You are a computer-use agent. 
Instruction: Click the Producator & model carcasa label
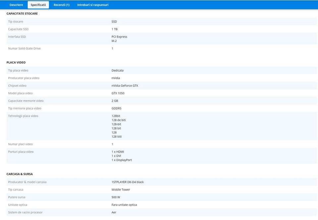click(27, 182)
